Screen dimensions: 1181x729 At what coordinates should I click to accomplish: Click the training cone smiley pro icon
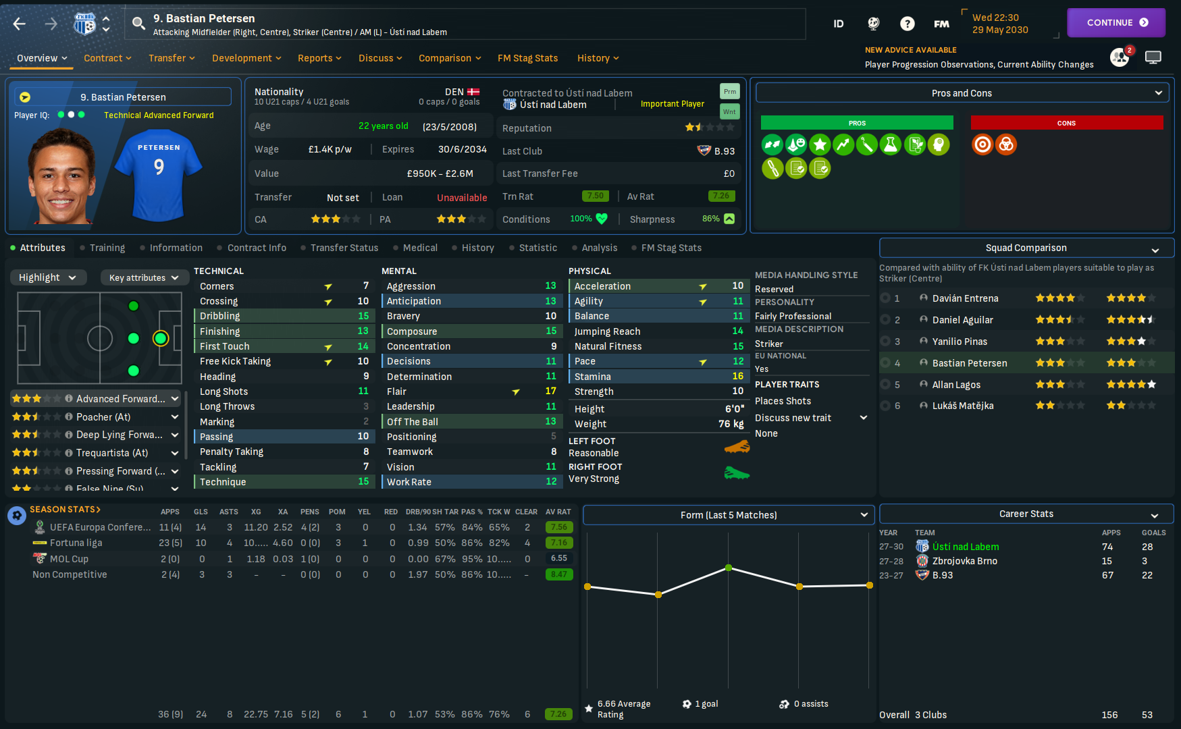click(796, 144)
